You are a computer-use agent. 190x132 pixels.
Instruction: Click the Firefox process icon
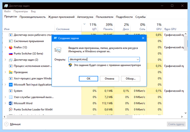pos(11,47)
